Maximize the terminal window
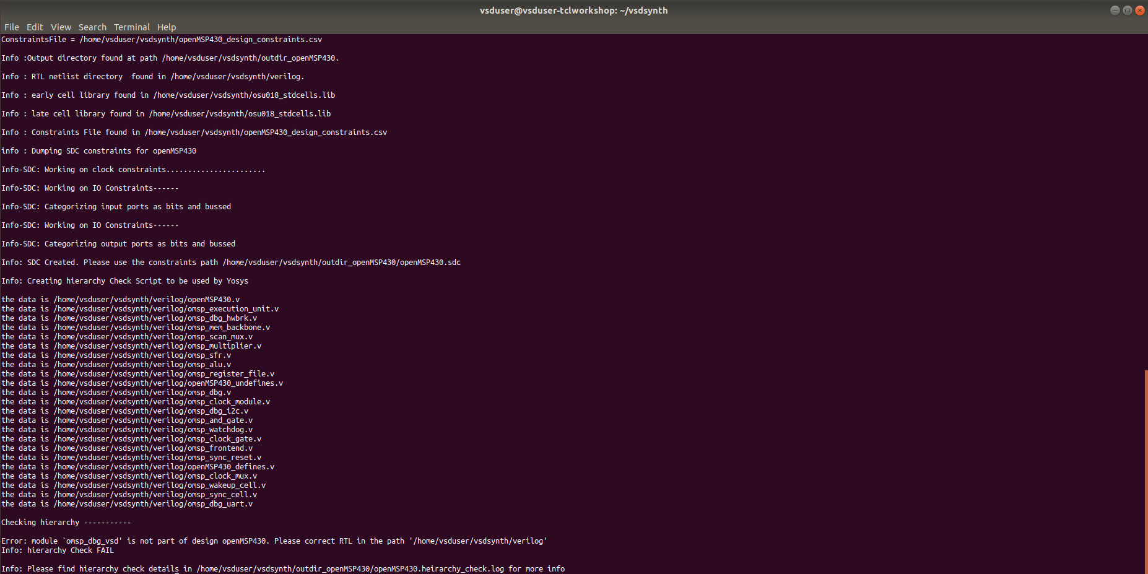This screenshot has width=1148, height=574. coord(1127,10)
